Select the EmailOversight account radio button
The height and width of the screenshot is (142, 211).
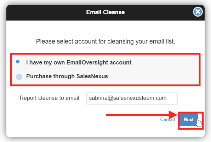(x=18, y=62)
